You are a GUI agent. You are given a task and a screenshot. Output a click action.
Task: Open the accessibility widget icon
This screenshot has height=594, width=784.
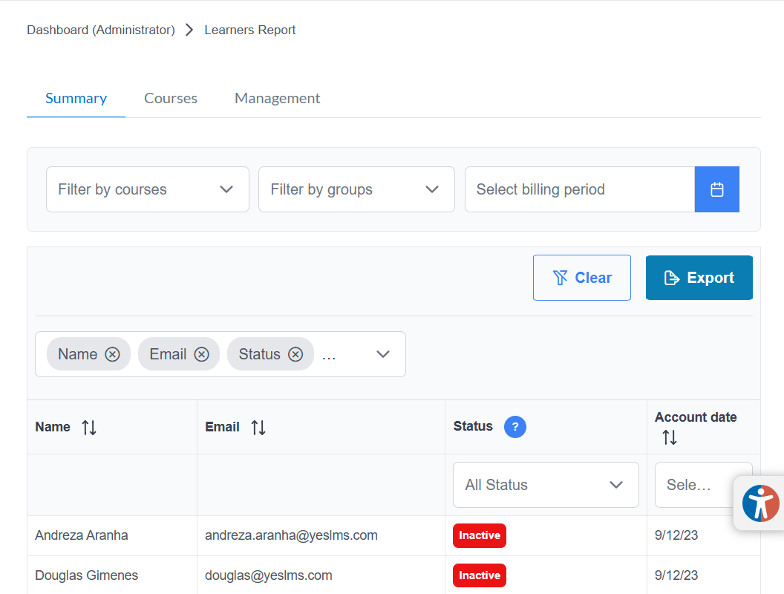[760, 503]
